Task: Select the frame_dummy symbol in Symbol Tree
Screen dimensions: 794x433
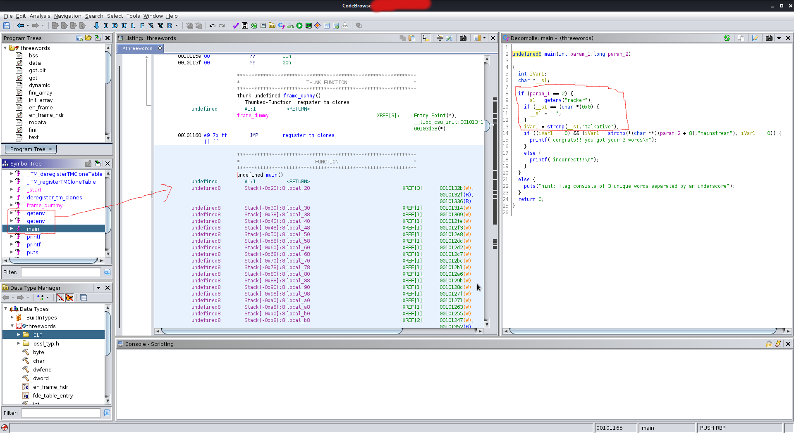Action: coord(45,205)
